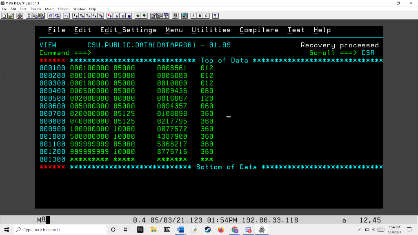Image resolution: width=418 pixels, height=235 pixels.
Task: Click in the Command input field
Action: 200,53
